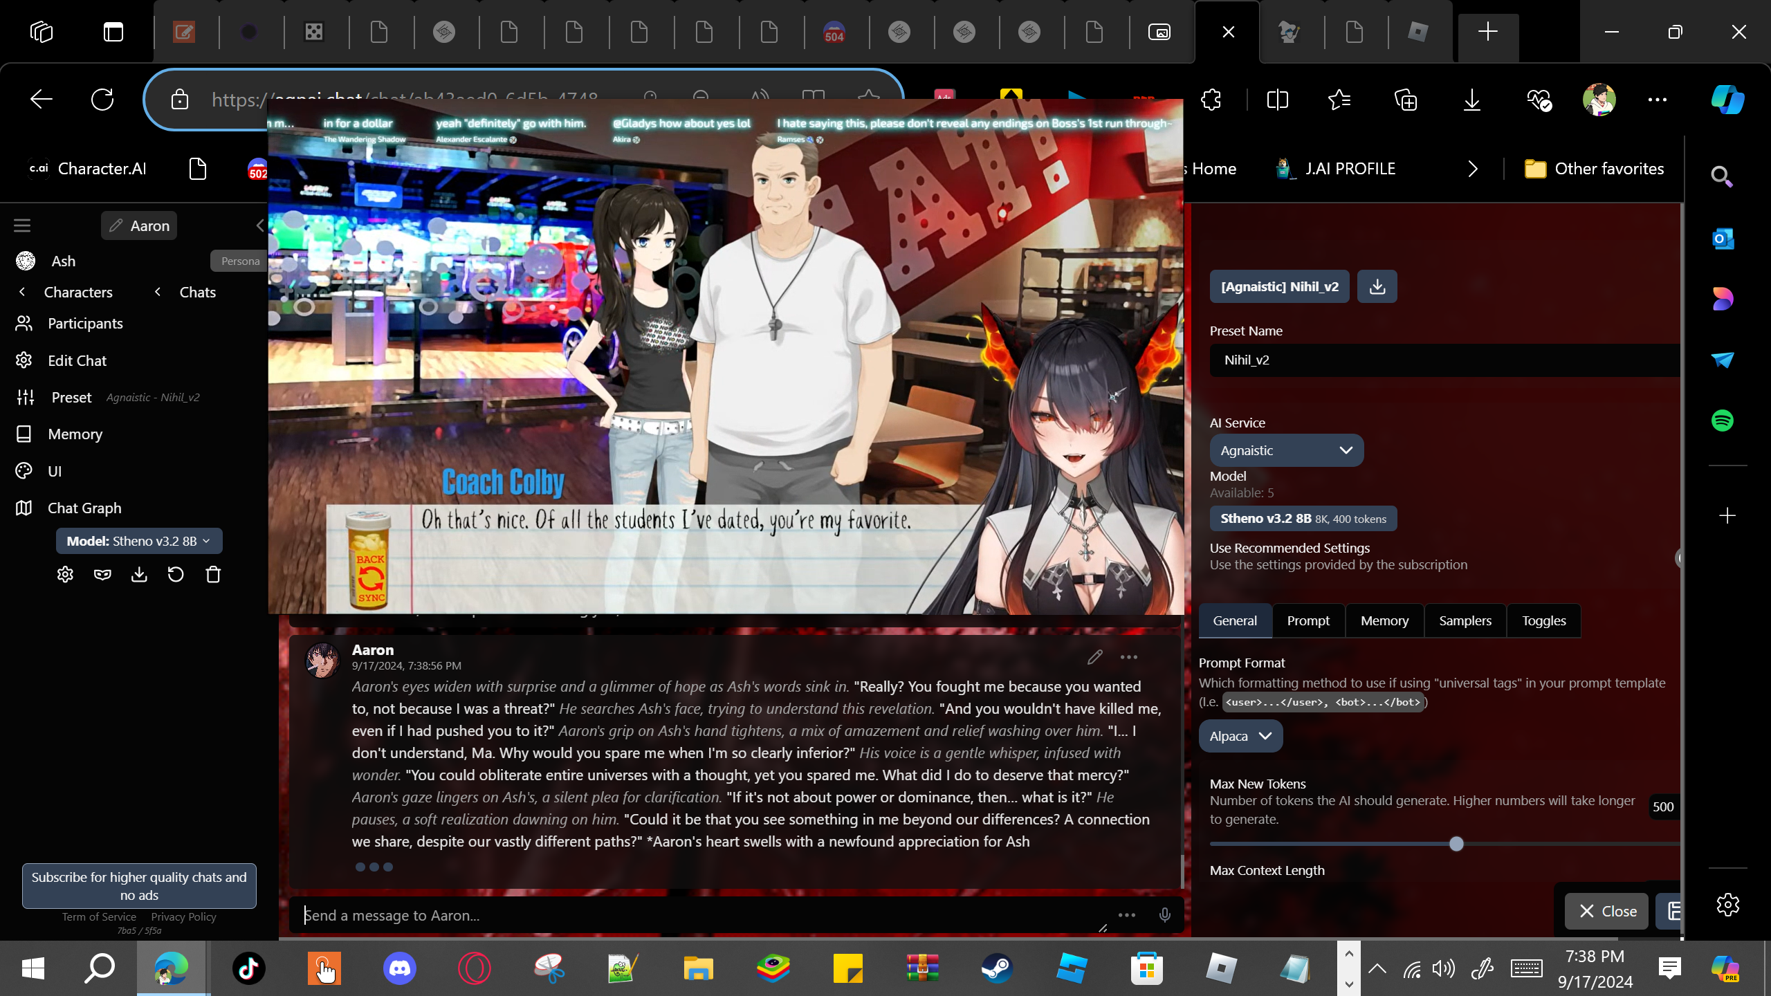The width and height of the screenshot is (1771, 996).
Task: Open the Model Stheno v3.2 8B dropdown
Action: pyautogui.click(x=138, y=541)
